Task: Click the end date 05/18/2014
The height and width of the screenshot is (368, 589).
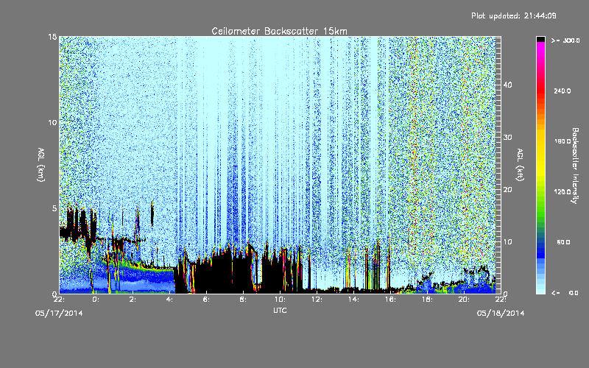Action: (501, 314)
